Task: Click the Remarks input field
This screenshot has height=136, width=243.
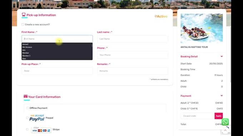Action: click(x=133, y=71)
